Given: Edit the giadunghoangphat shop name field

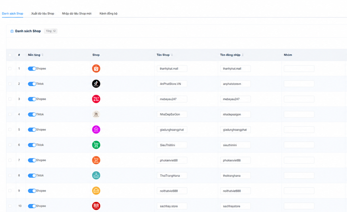Looking at the screenshot, I should pos(172,130).
